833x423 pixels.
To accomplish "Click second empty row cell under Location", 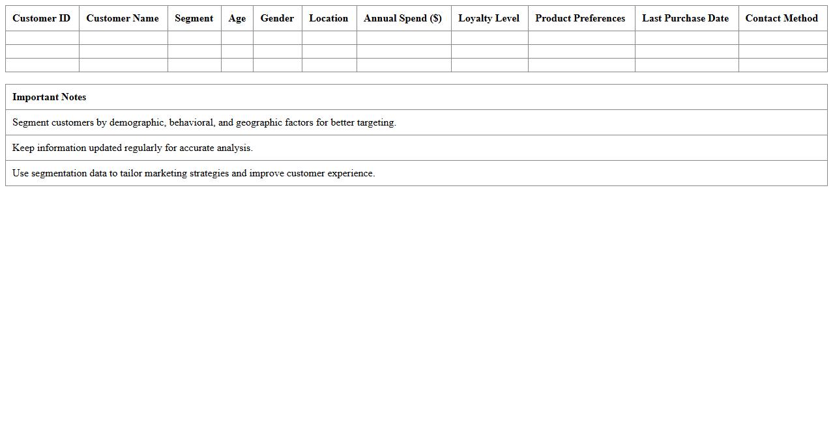I will [x=329, y=51].
